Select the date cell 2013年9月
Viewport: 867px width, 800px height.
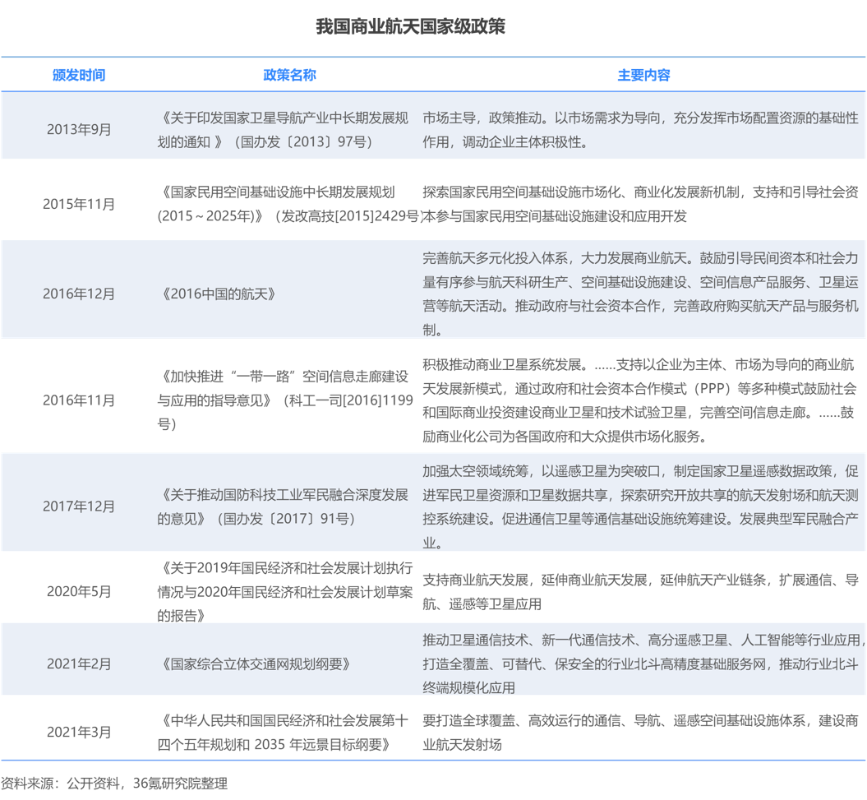point(79,129)
